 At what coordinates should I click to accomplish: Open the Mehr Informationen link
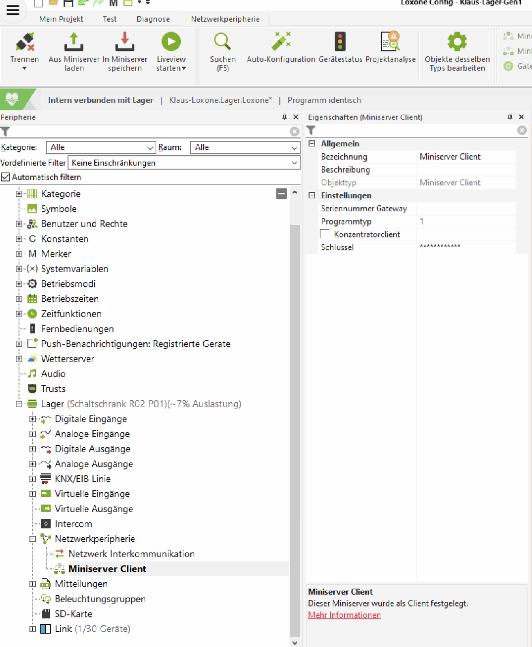(344, 615)
